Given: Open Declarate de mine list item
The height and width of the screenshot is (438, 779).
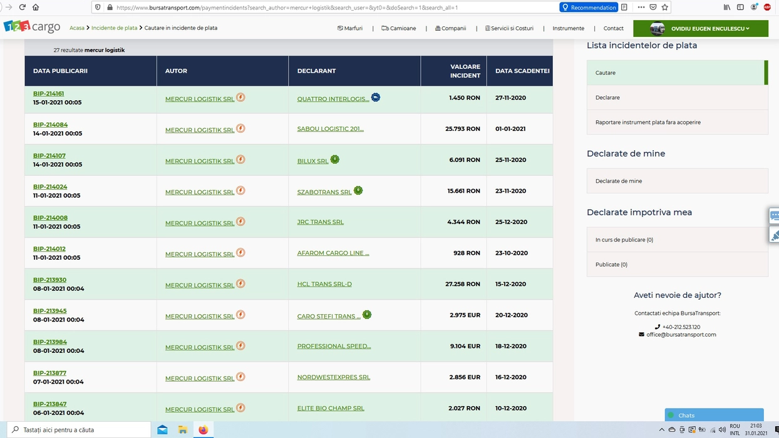Looking at the screenshot, I should click(678, 181).
